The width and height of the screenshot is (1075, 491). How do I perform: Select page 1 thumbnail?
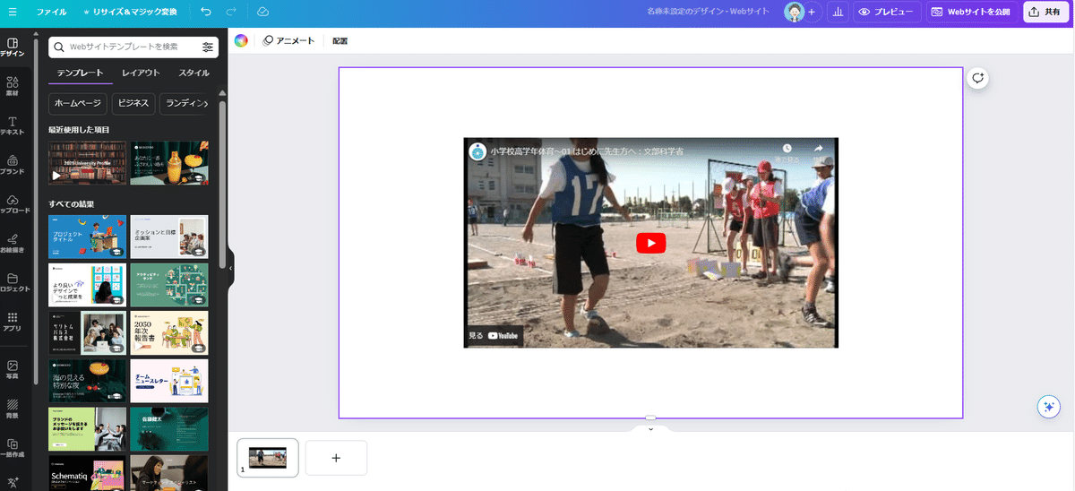pyautogui.click(x=268, y=457)
